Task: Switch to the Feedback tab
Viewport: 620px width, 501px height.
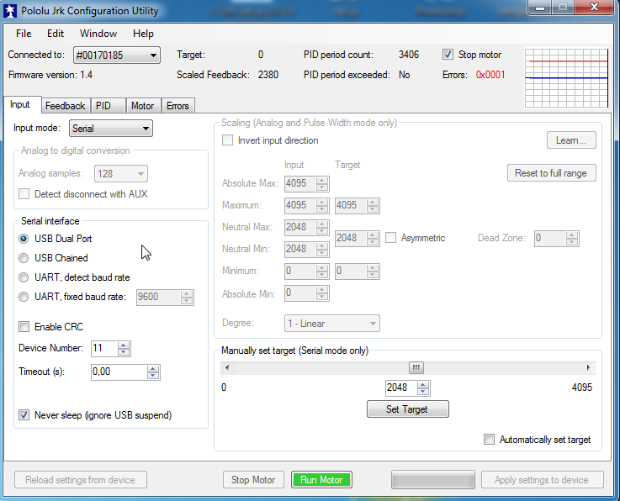Action: tap(66, 106)
